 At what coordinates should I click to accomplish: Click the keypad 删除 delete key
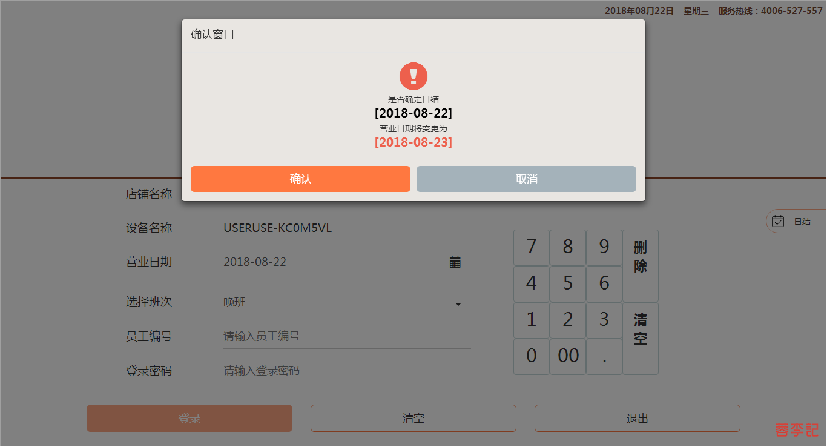point(641,265)
